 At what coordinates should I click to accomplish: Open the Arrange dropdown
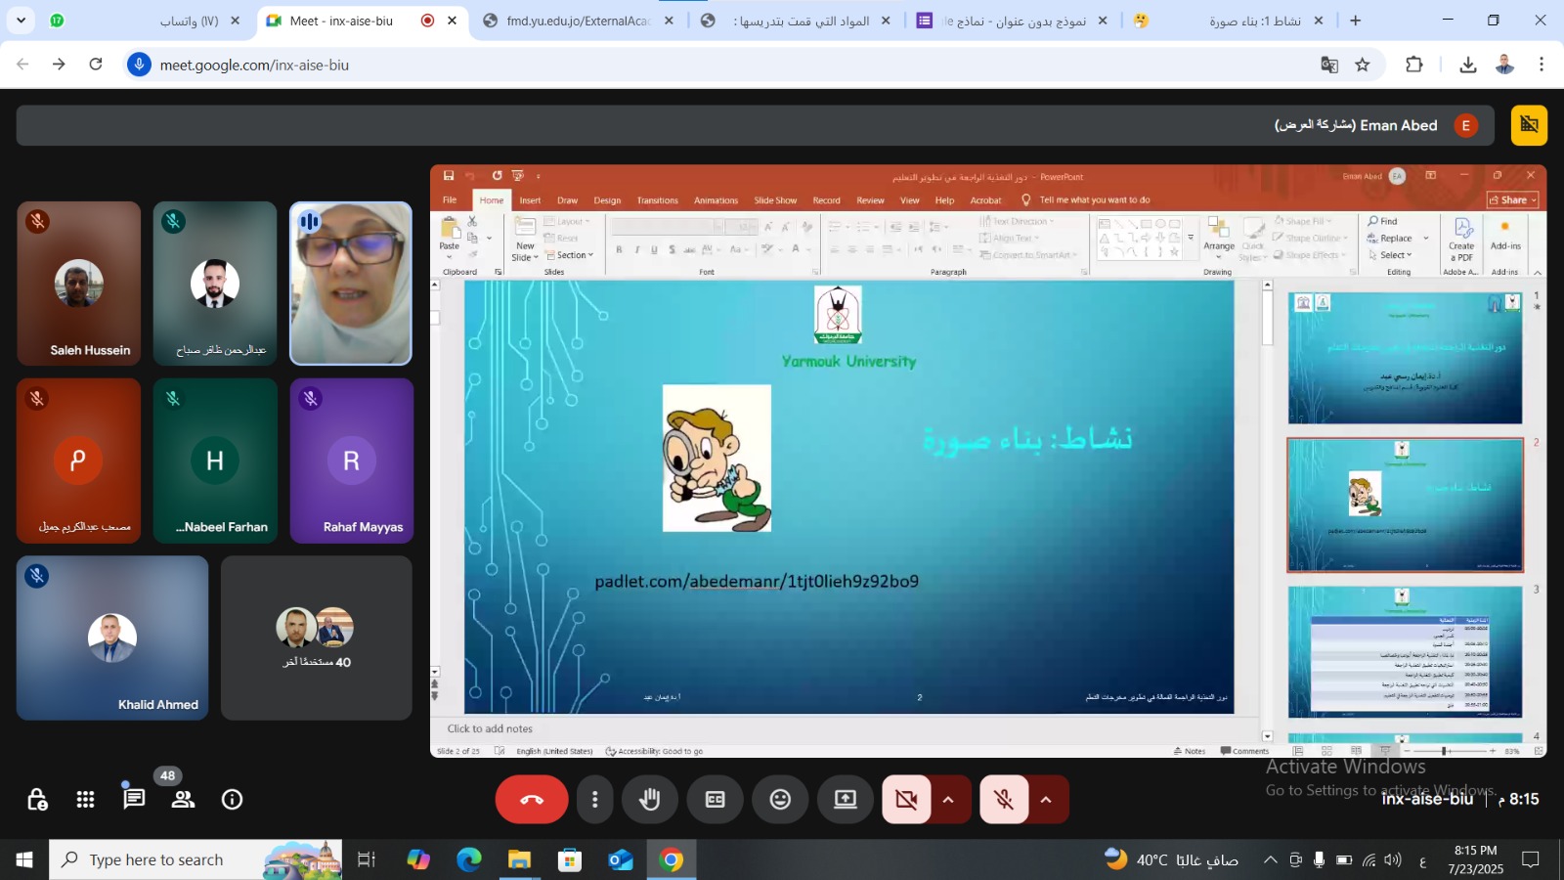(x=1219, y=238)
